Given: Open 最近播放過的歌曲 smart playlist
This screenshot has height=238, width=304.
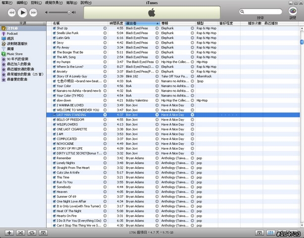Looking at the screenshot, I should coord(20,69).
